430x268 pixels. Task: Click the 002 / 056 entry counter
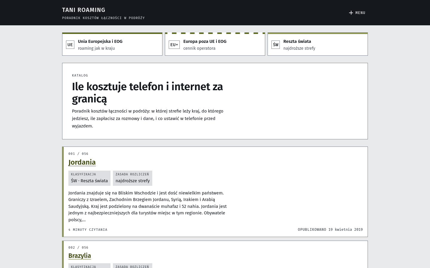tap(78, 247)
